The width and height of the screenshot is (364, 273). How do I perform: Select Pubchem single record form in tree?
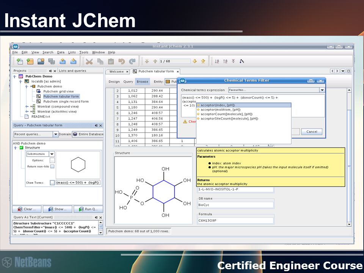click(x=66, y=102)
